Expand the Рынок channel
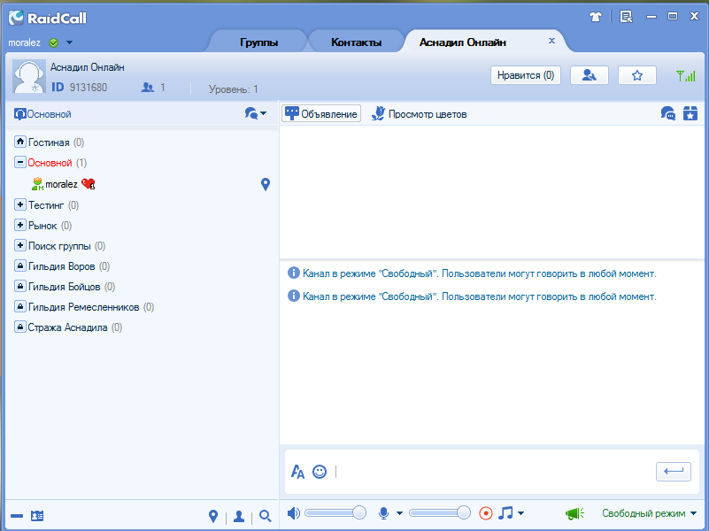This screenshot has width=709, height=531. click(19, 225)
